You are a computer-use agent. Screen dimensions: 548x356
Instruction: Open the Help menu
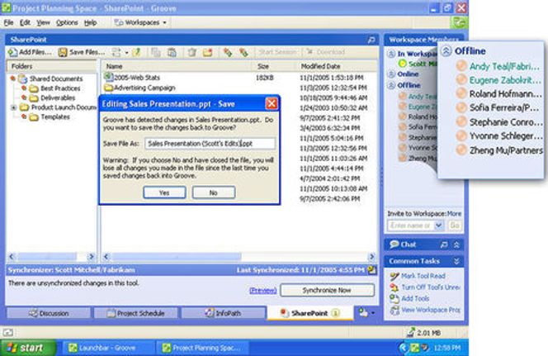(90, 23)
